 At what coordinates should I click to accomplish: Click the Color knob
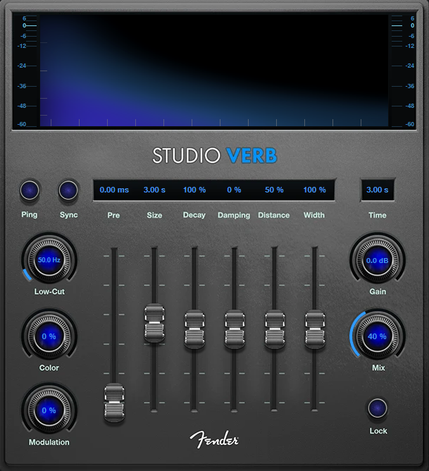(x=49, y=336)
